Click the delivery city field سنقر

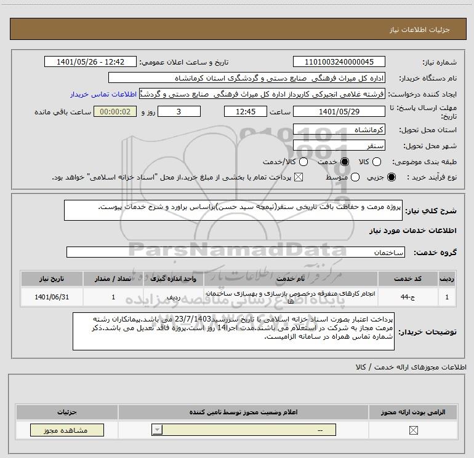pyautogui.click(x=339, y=146)
